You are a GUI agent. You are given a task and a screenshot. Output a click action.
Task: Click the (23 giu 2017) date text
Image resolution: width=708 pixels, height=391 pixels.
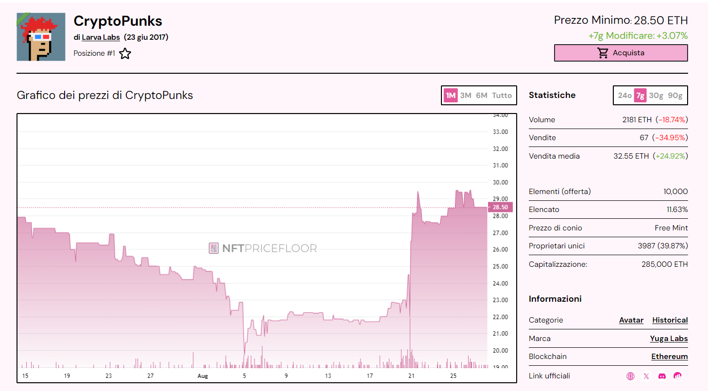click(146, 37)
